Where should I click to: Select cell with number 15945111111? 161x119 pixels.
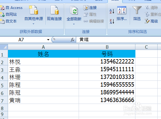[107, 69]
